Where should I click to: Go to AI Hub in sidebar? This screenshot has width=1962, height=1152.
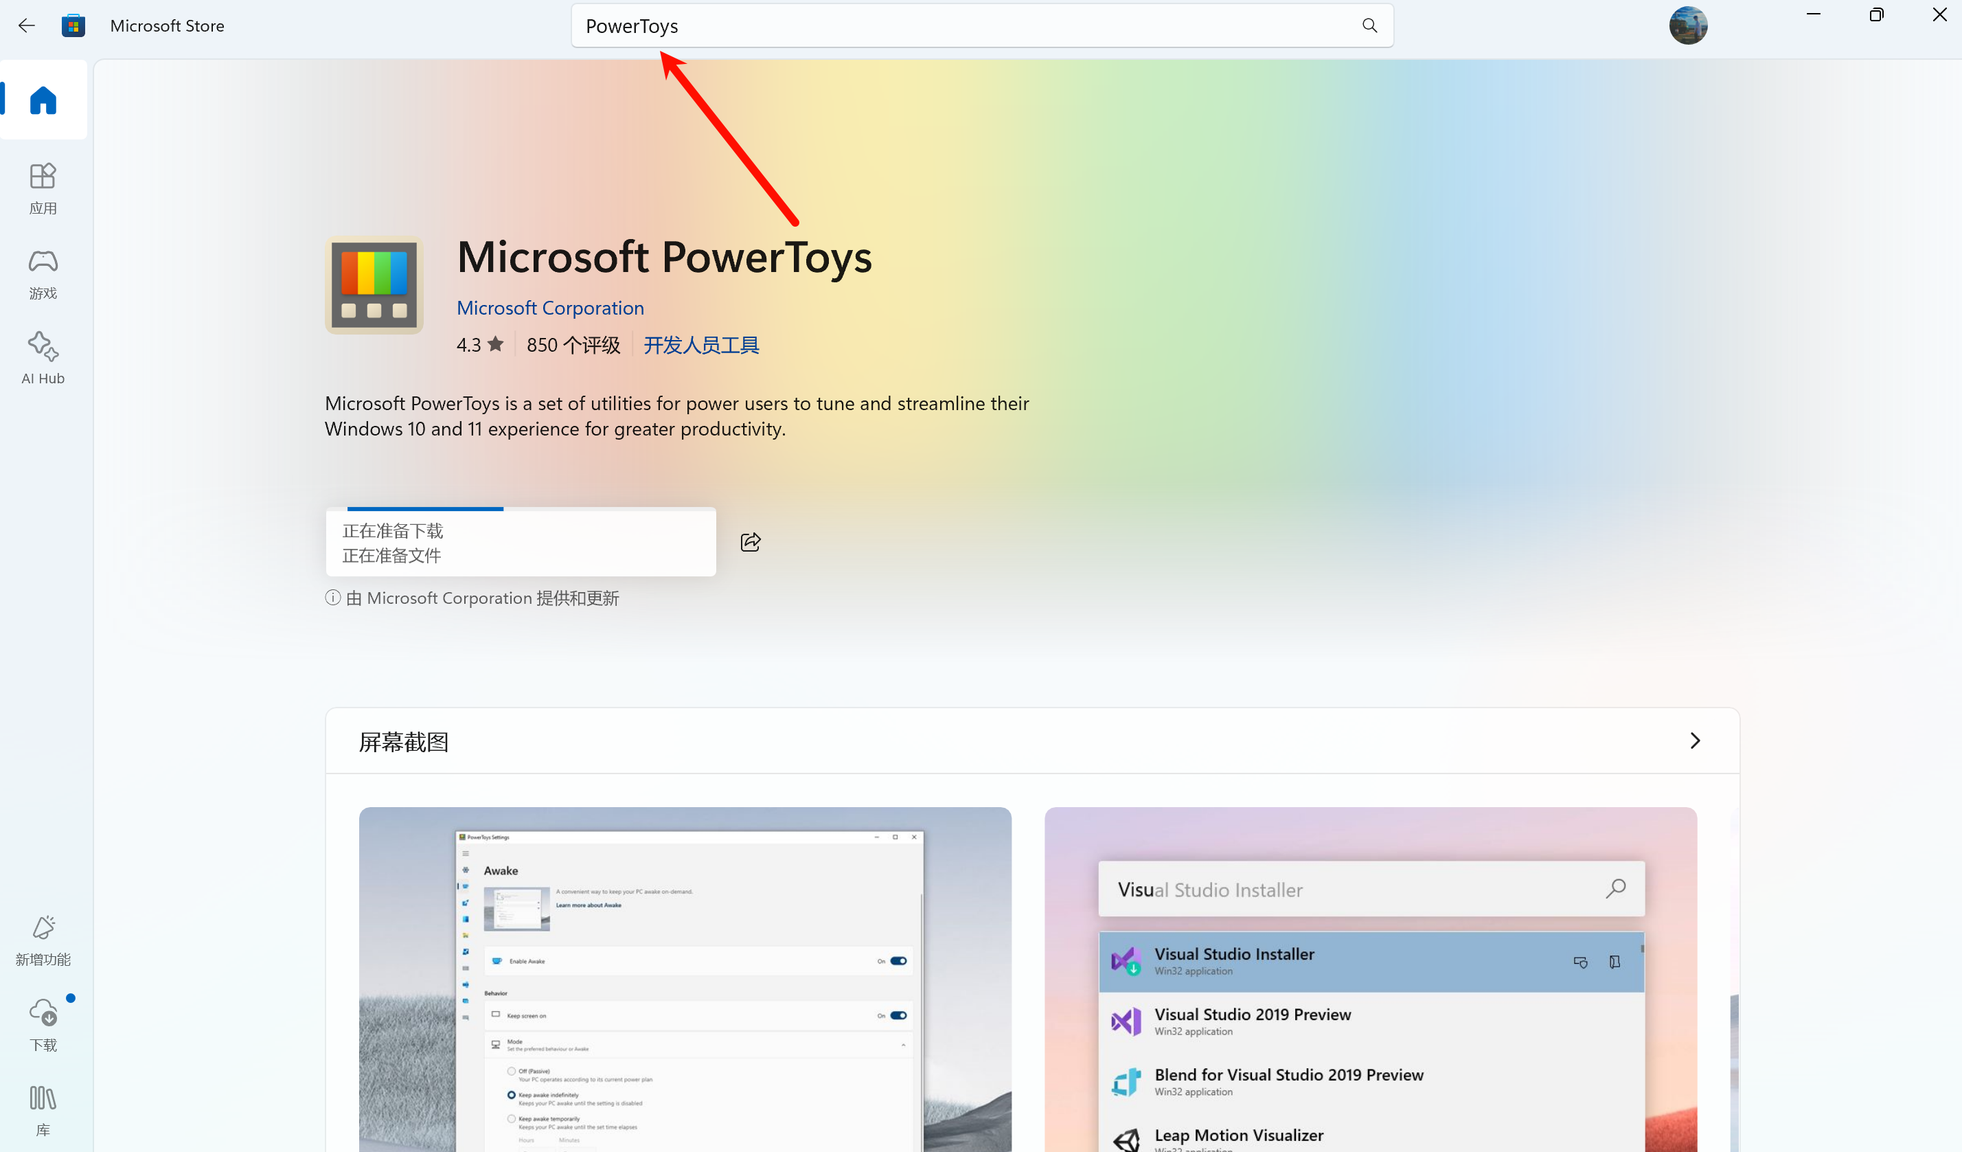pos(43,357)
